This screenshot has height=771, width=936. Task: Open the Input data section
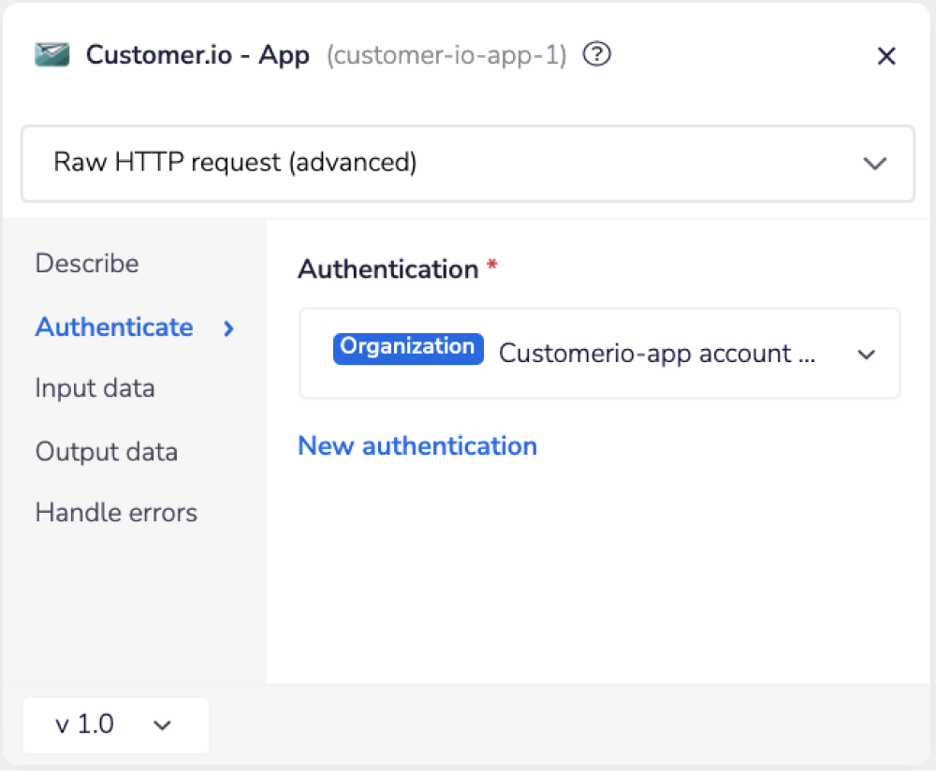(x=95, y=388)
